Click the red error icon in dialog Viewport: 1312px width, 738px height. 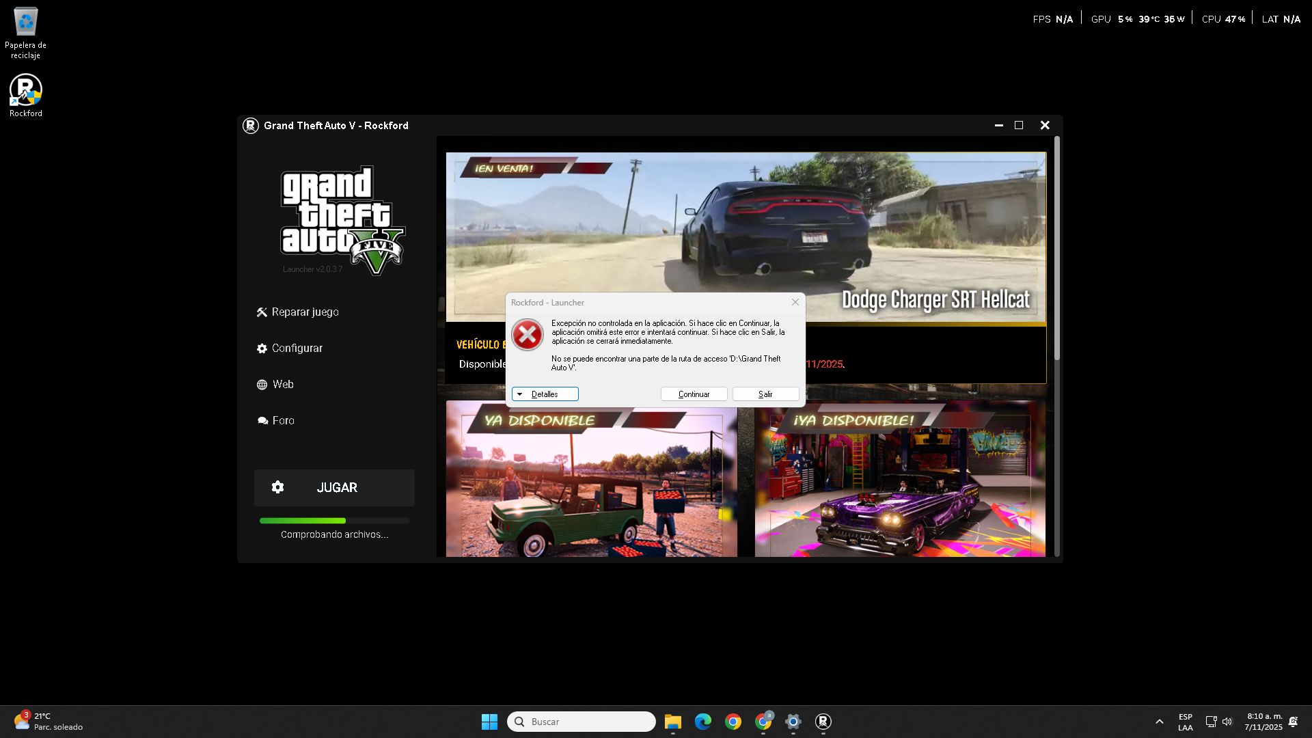[x=528, y=335]
